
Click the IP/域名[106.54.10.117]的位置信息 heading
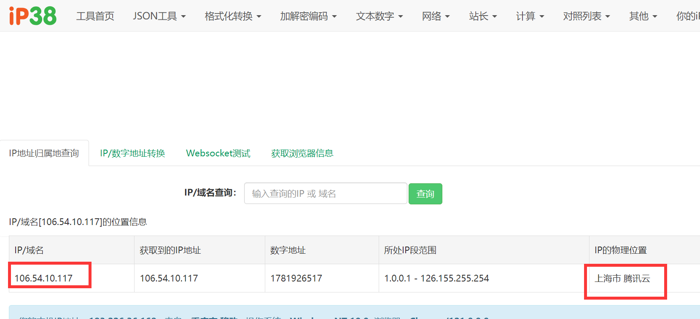[x=78, y=222]
